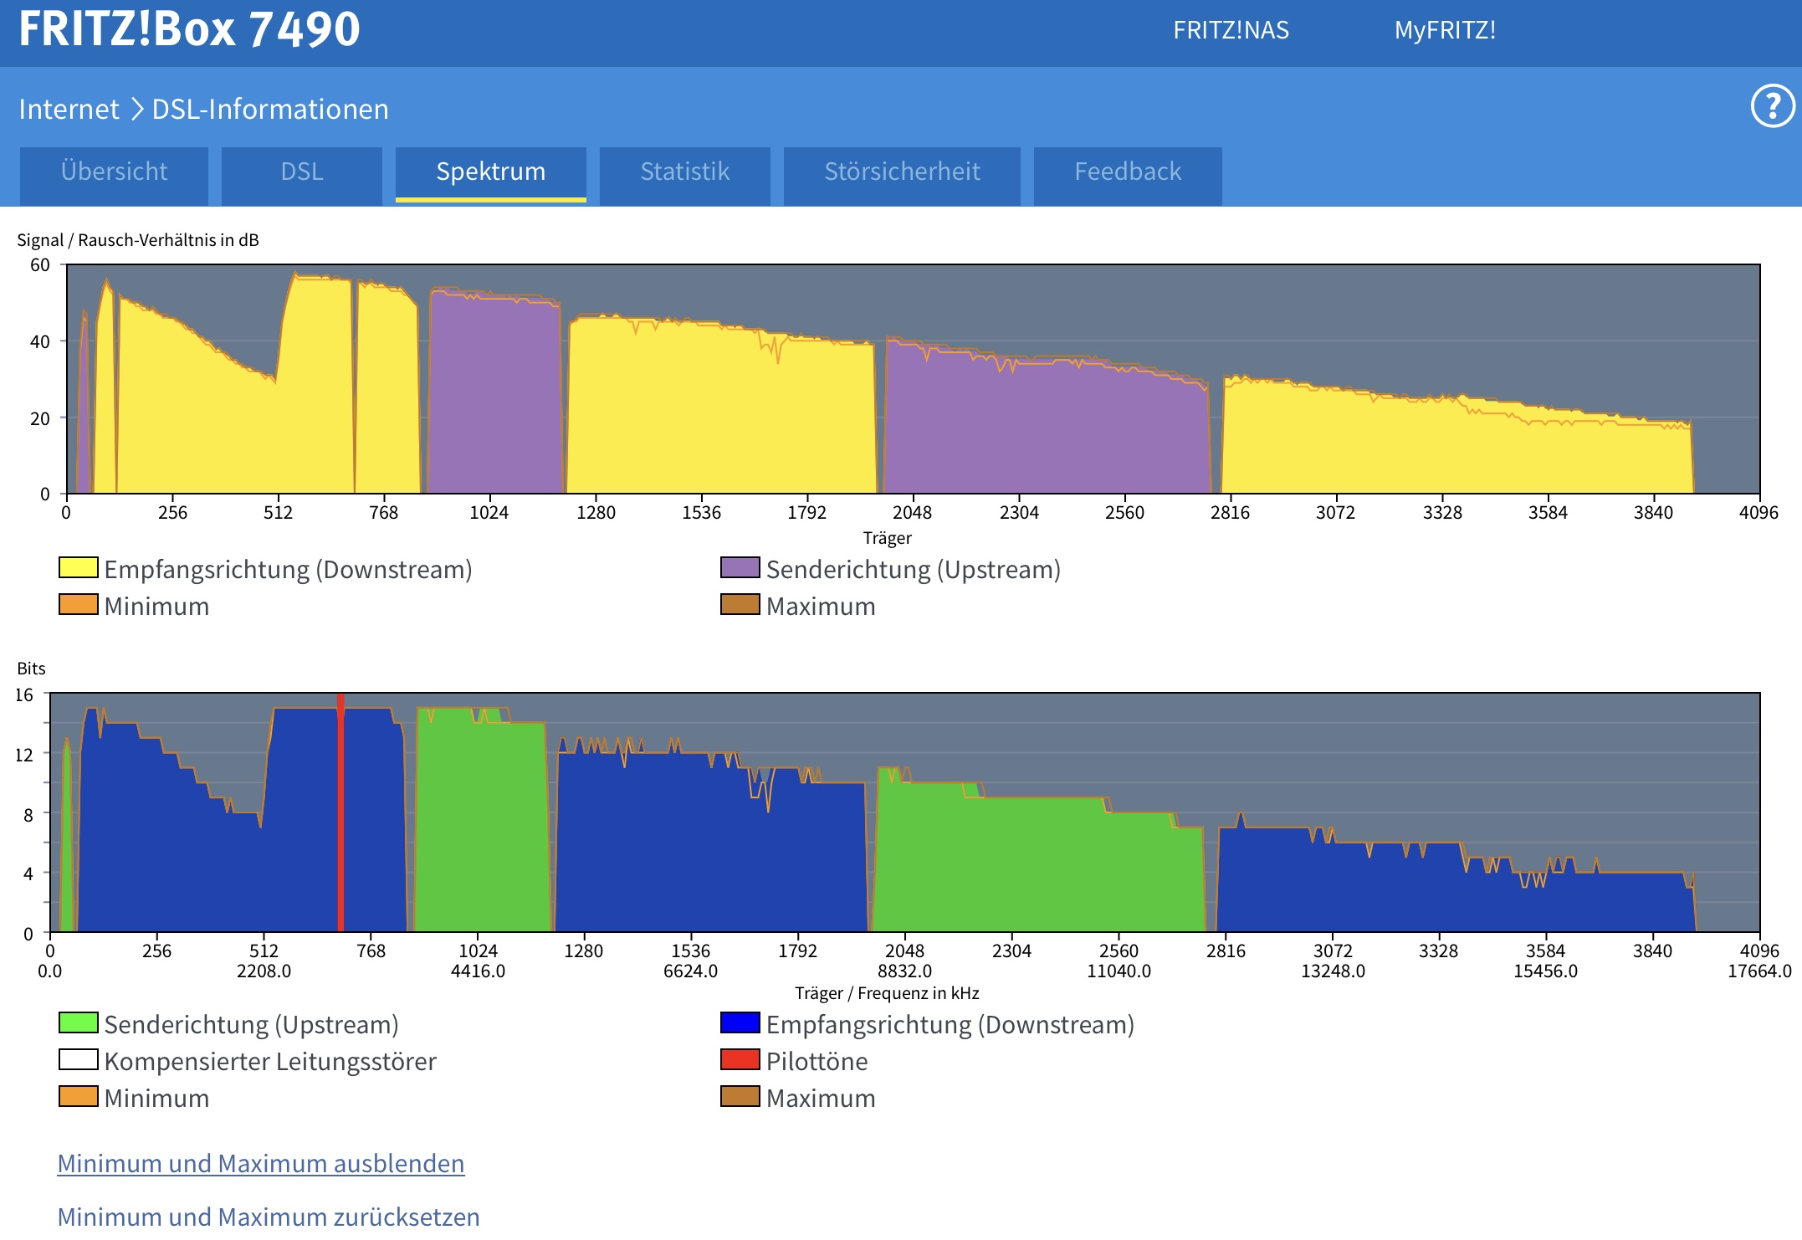The image size is (1802, 1240).
Task: Click purple Upstream swatch in SNR legend
Action: click(740, 568)
